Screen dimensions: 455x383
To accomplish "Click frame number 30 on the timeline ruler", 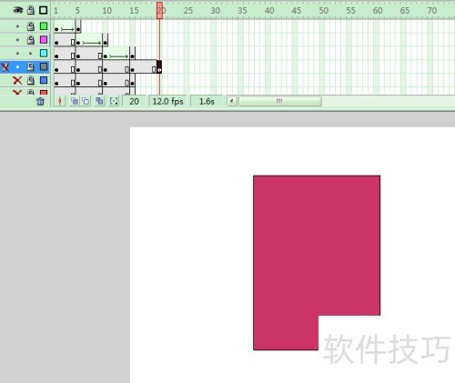I will point(215,11).
